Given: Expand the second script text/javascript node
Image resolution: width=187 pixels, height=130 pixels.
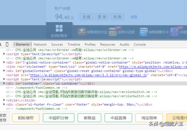Looking at the screenshot, I should point(4,79).
